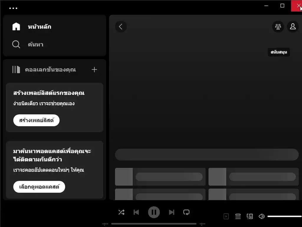Screen dimensions: 302x227
Task: Click the podcast card heading มาค้นหาพอดแคสต์
Action: coord(52,155)
